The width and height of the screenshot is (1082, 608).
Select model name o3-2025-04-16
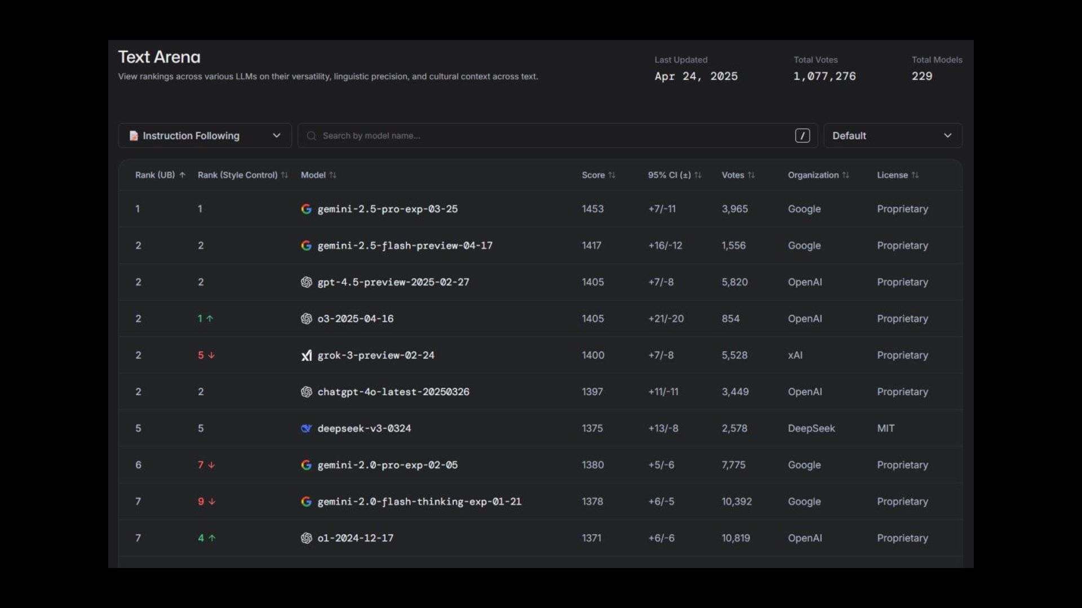point(355,319)
